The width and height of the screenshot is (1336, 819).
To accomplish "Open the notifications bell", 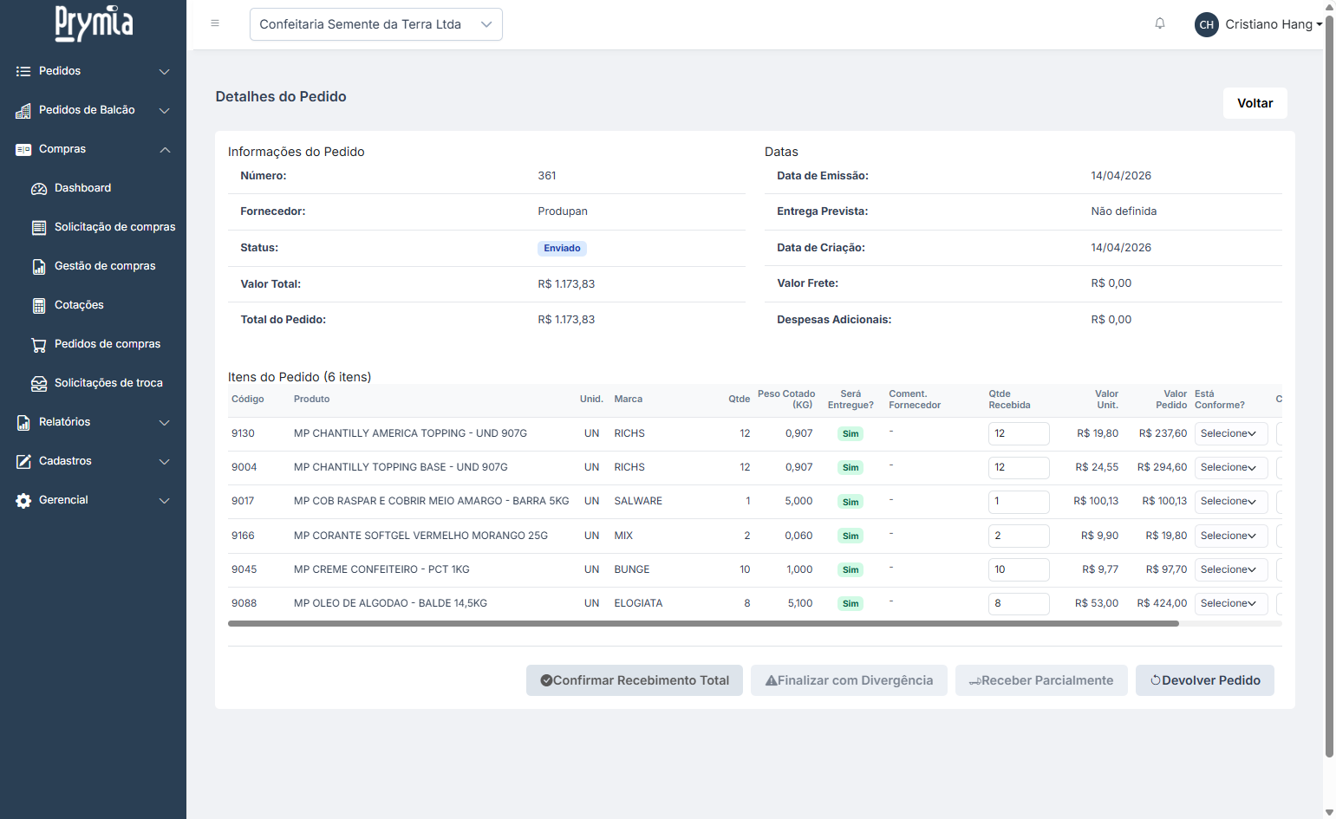I will (x=1159, y=23).
